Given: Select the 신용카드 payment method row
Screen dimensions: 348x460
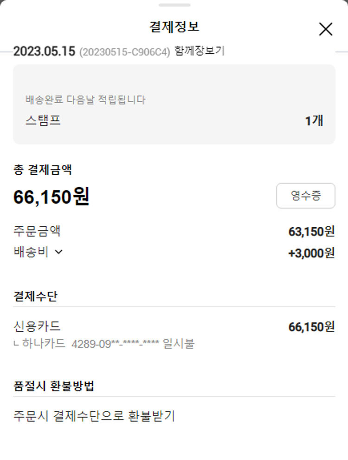Looking at the screenshot, I should coord(37,327).
